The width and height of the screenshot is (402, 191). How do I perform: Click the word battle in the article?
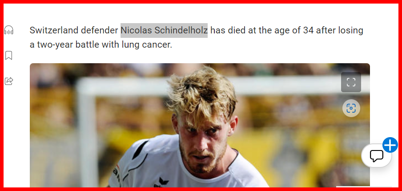[87, 45]
